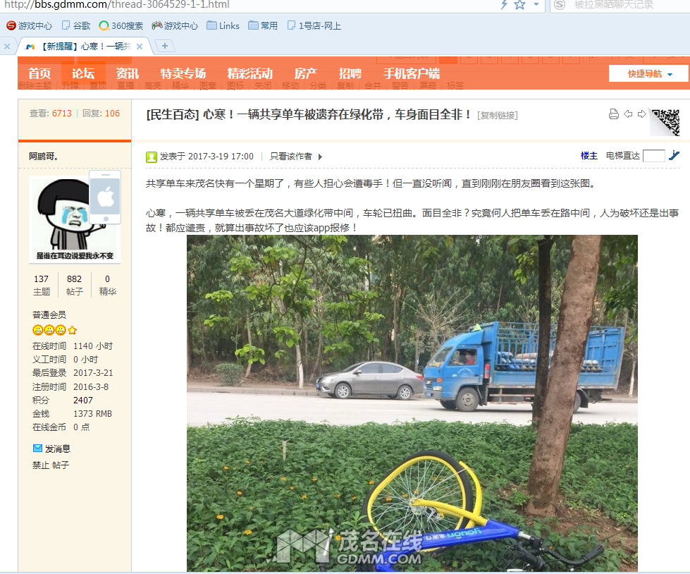Open the Links bookmark folder
The height and width of the screenshot is (574, 690).
(223, 25)
